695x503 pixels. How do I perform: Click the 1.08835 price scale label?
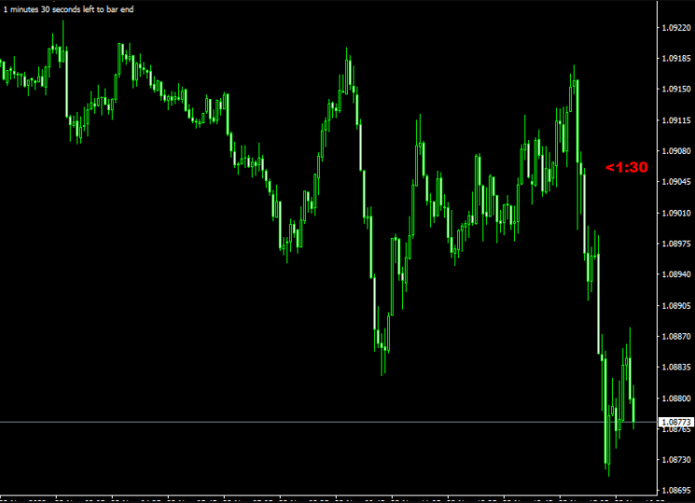(x=676, y=368)
